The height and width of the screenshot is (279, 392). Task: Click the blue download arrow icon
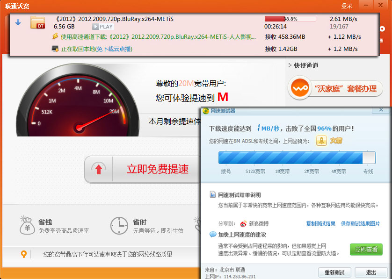pos(18,23)
